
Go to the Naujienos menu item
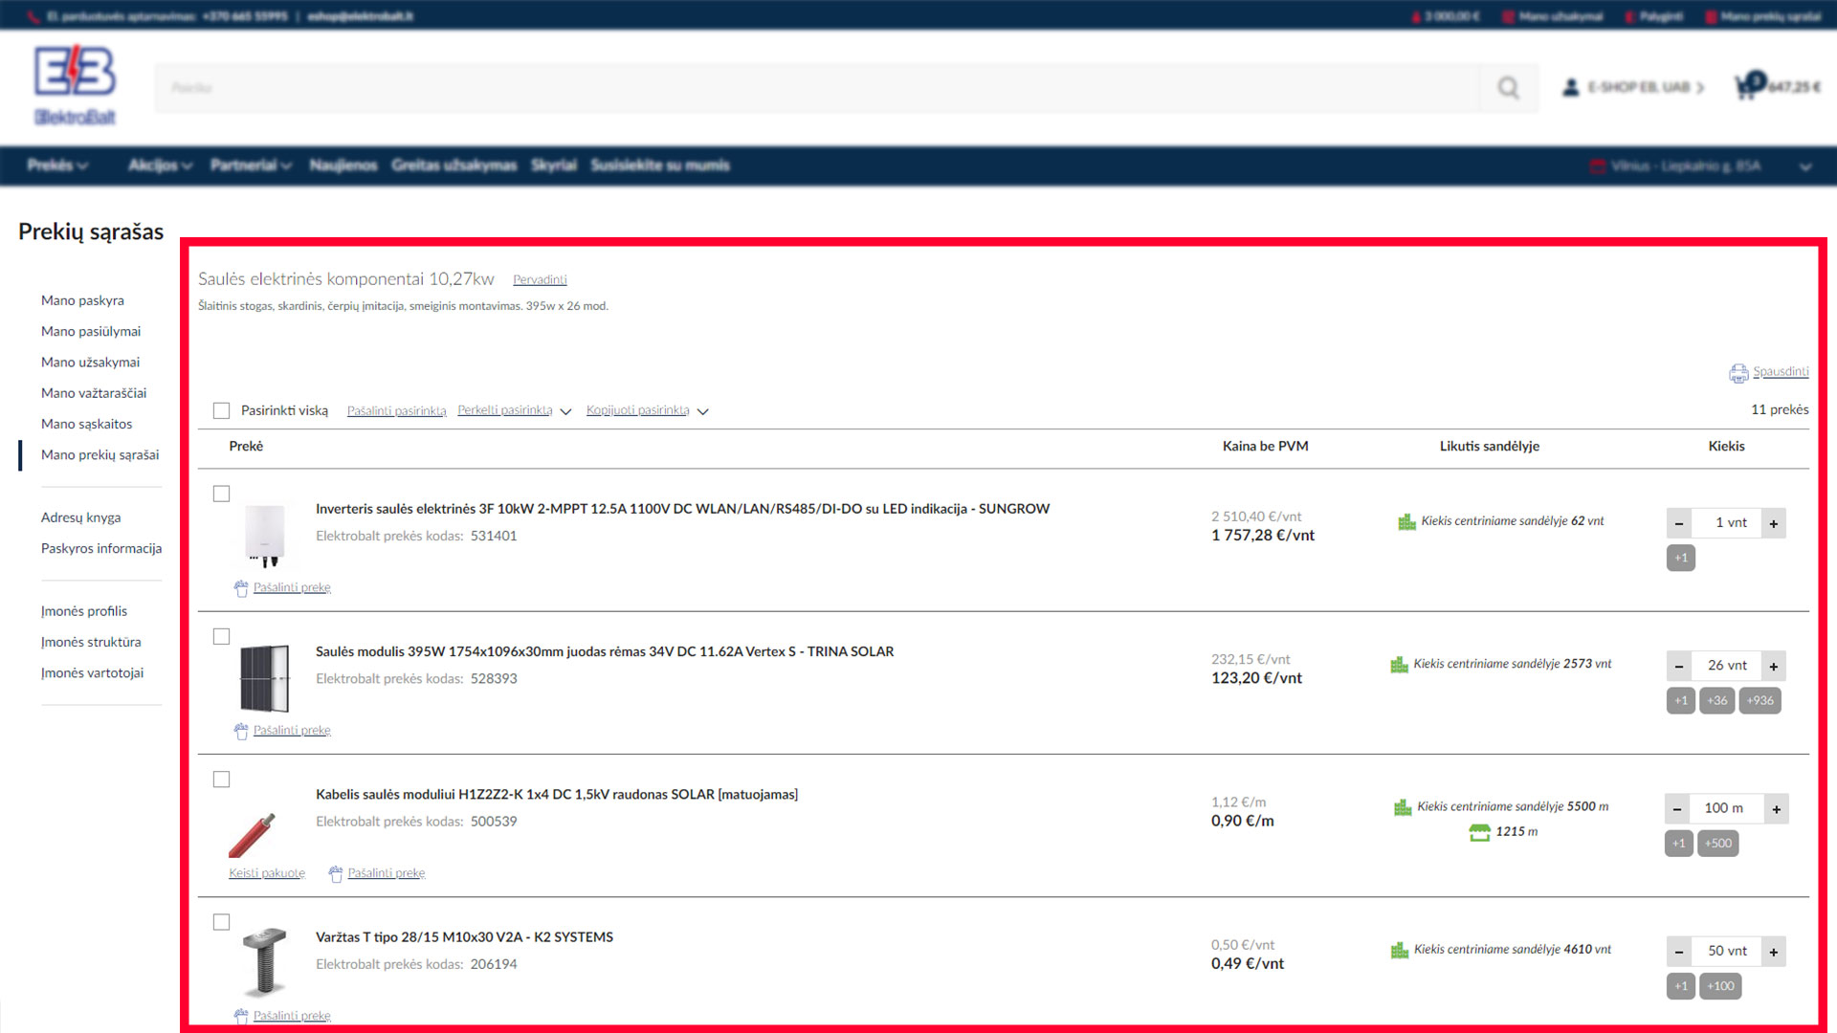pyautogui.click(x=343, y=165)
